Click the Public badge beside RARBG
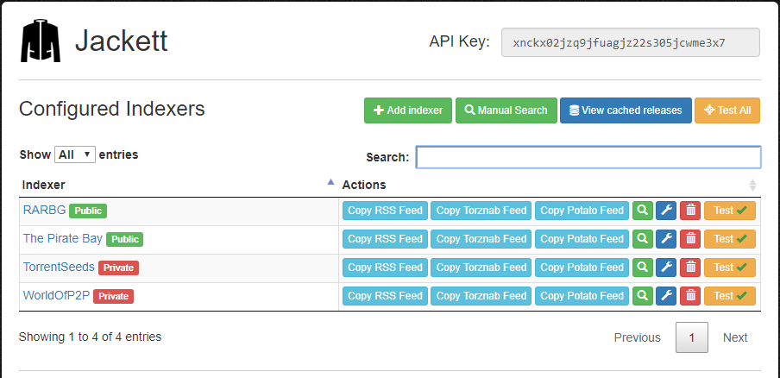The image size is (780, 378). 88,211
